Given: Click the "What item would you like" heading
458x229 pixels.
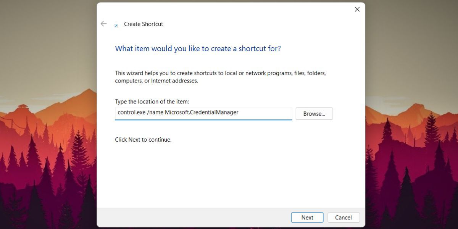Looking at the screenshot, I should [198, 49].
